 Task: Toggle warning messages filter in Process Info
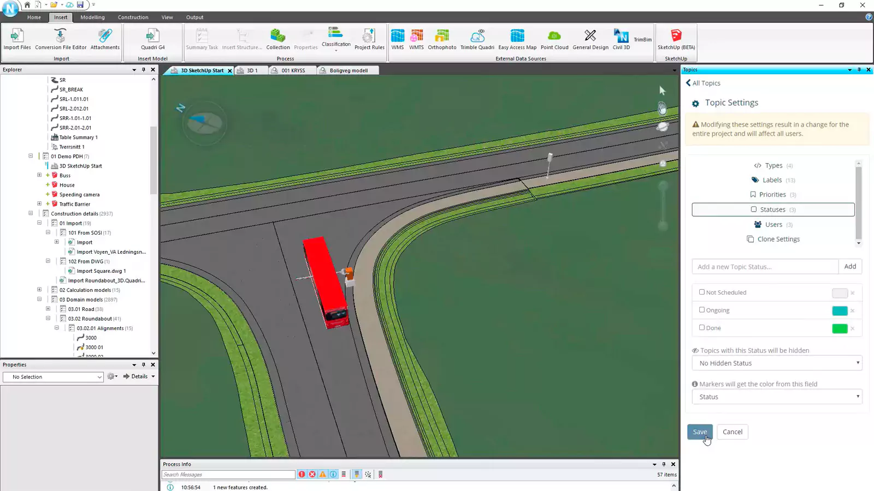[322, 474]
